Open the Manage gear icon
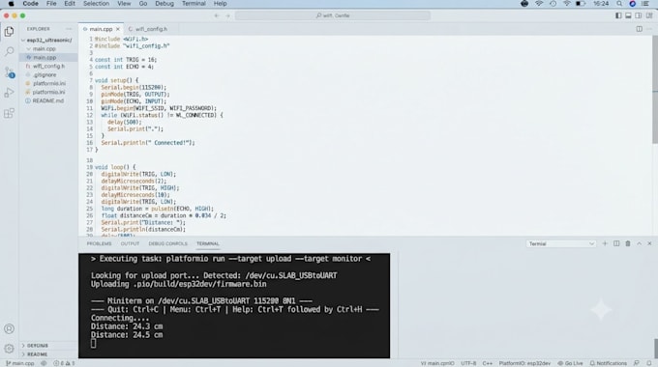Image resolution: width=658 pixels, height=367 pixels. (x=9, y=348)
